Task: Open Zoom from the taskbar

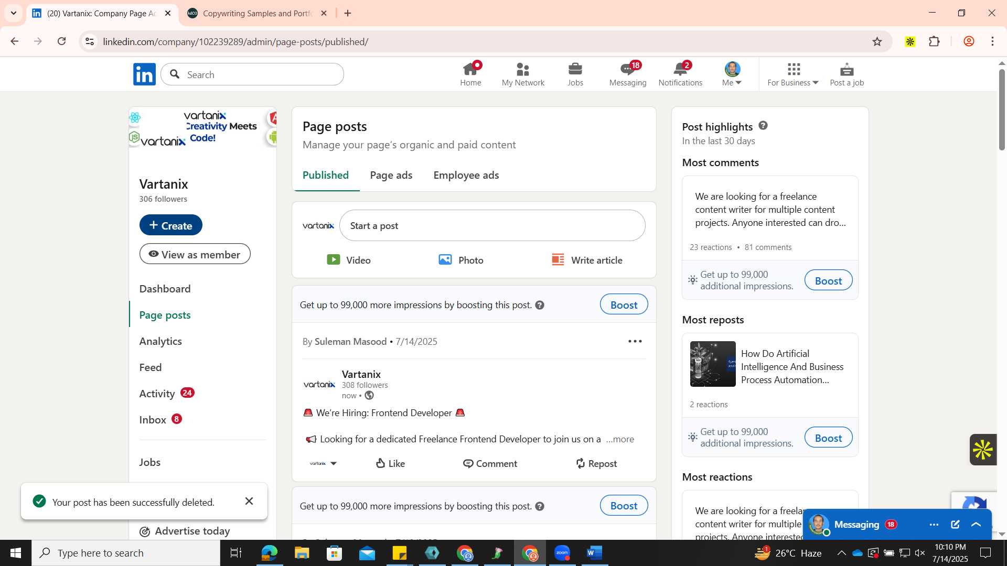Action: (x=562, y=553)
